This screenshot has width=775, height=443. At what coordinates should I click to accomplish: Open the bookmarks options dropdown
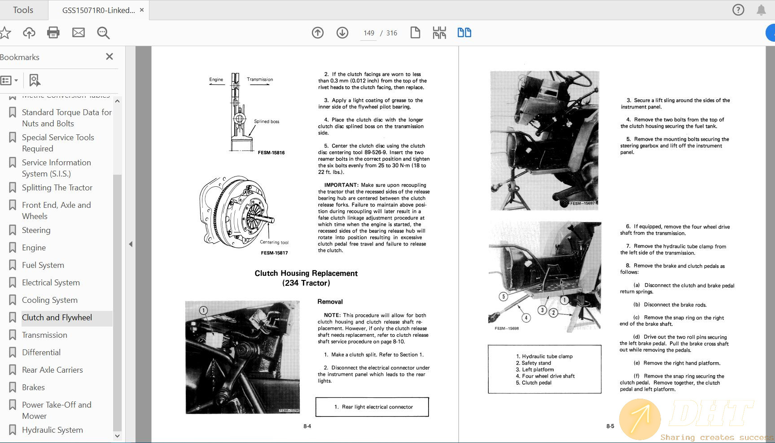9,81
